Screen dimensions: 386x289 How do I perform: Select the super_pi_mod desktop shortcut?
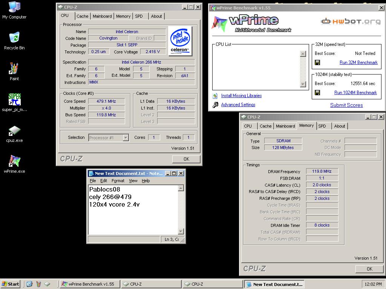[14, 102]
